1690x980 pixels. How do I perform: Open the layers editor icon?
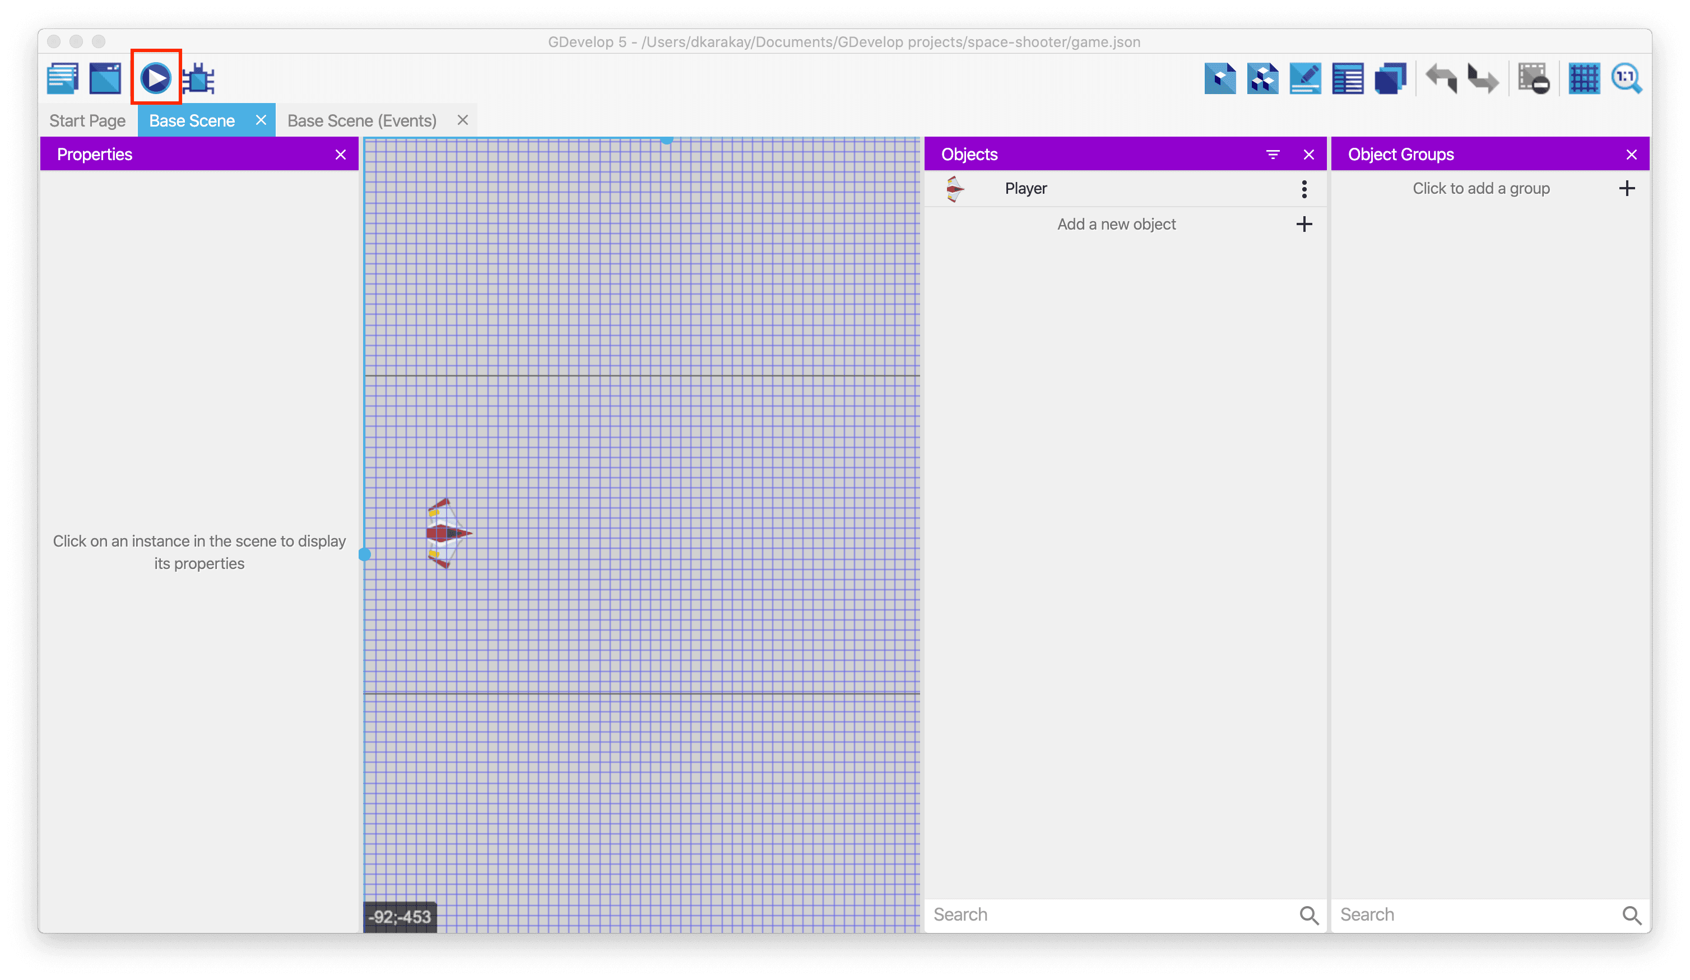tap(1390, 79)
